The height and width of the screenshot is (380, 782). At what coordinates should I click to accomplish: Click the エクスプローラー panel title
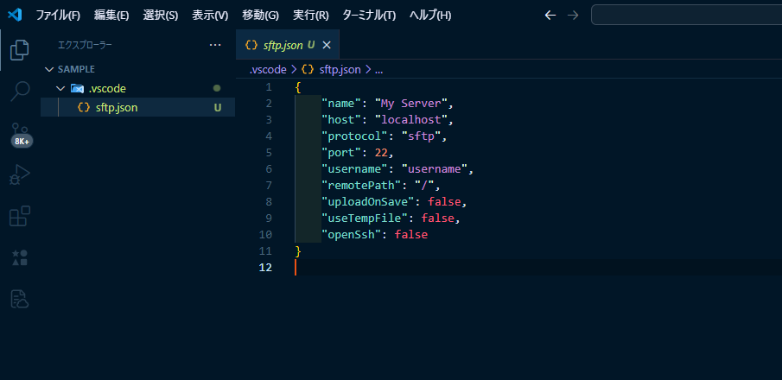click(85, 45)
